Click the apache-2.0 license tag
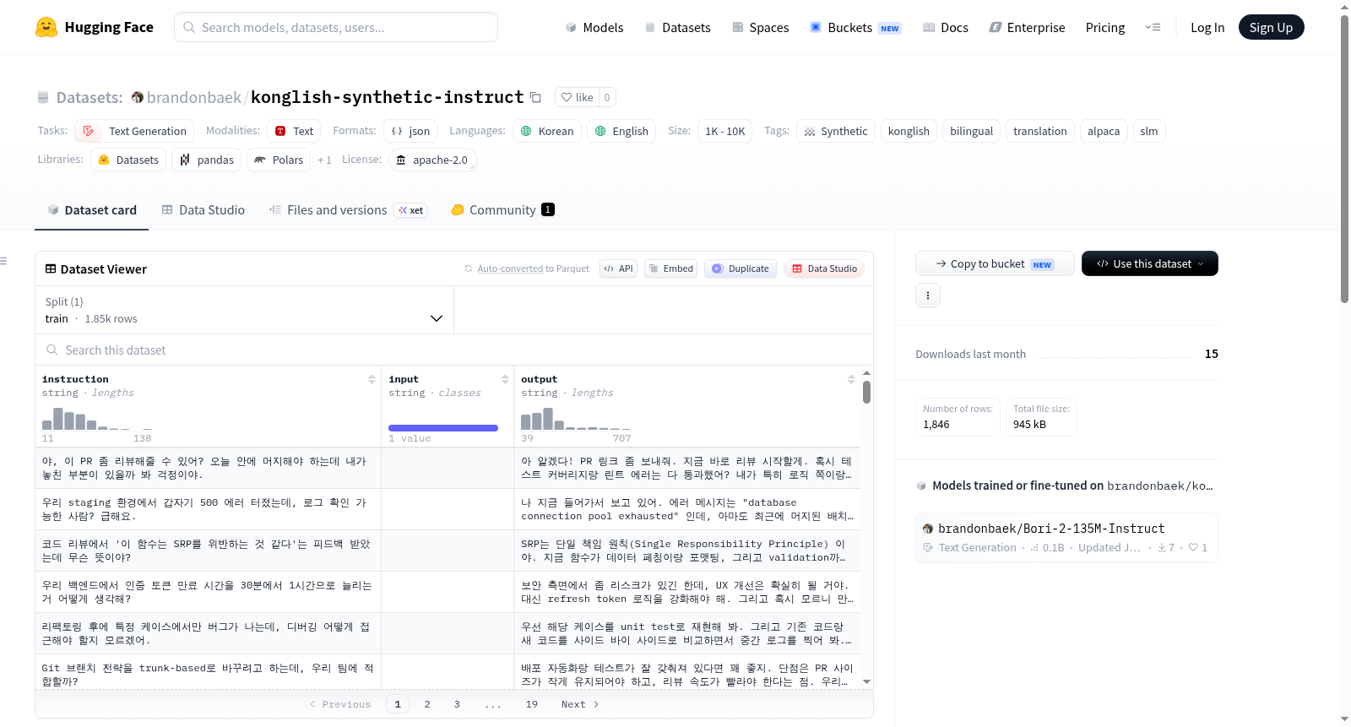This screenshot has width=1351, height=727. (x=432, y=160)
